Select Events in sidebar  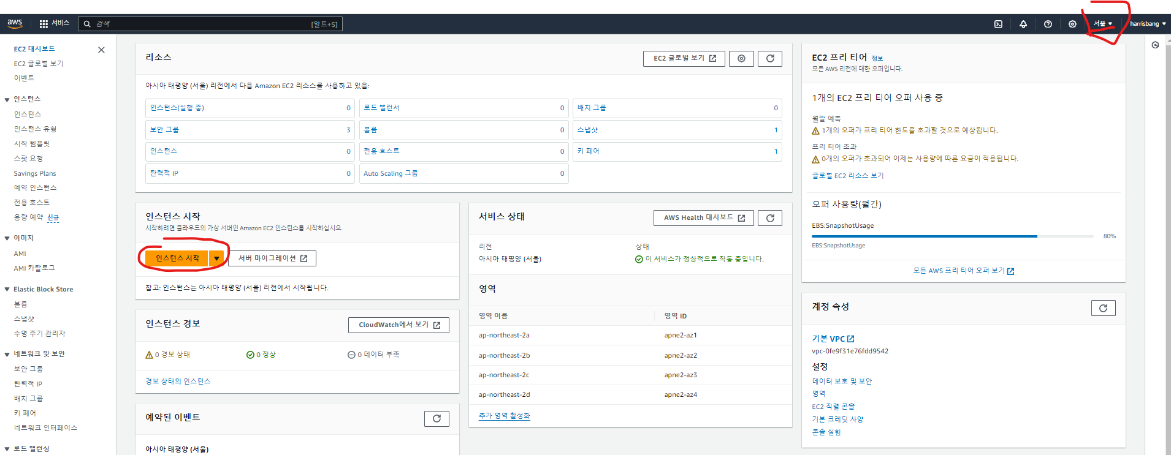click(x=24, y=78)
